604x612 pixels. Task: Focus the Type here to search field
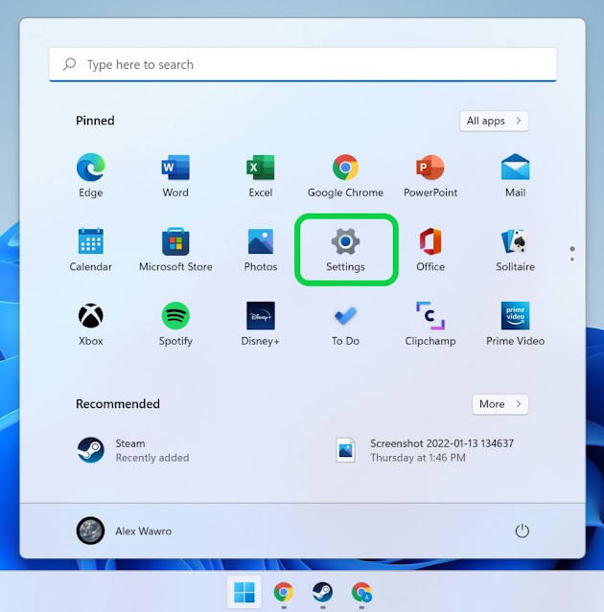(302, 64)
